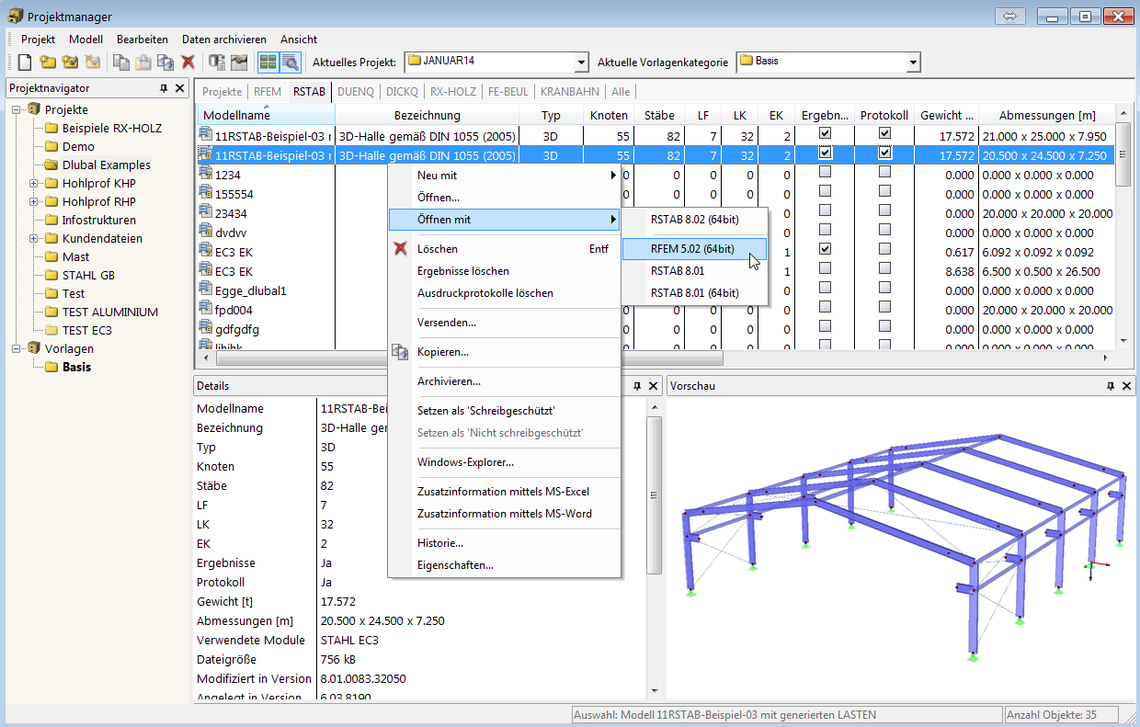
Task: Open the Aktuelles Projekt dropdown
Action: tap(580, 62)
